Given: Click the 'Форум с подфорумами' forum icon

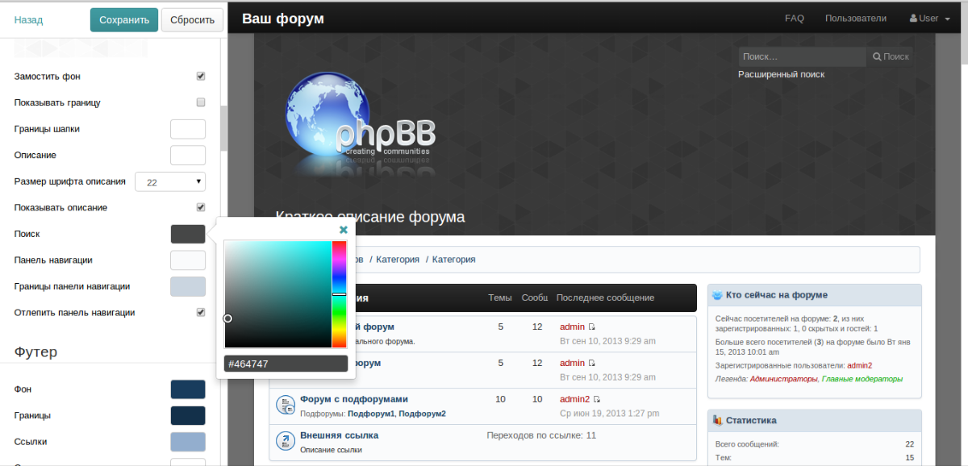Looking at the screenshot, I should click(286, 406).
